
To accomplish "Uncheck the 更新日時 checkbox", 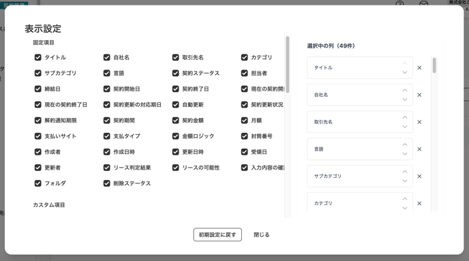I will 176,152.
